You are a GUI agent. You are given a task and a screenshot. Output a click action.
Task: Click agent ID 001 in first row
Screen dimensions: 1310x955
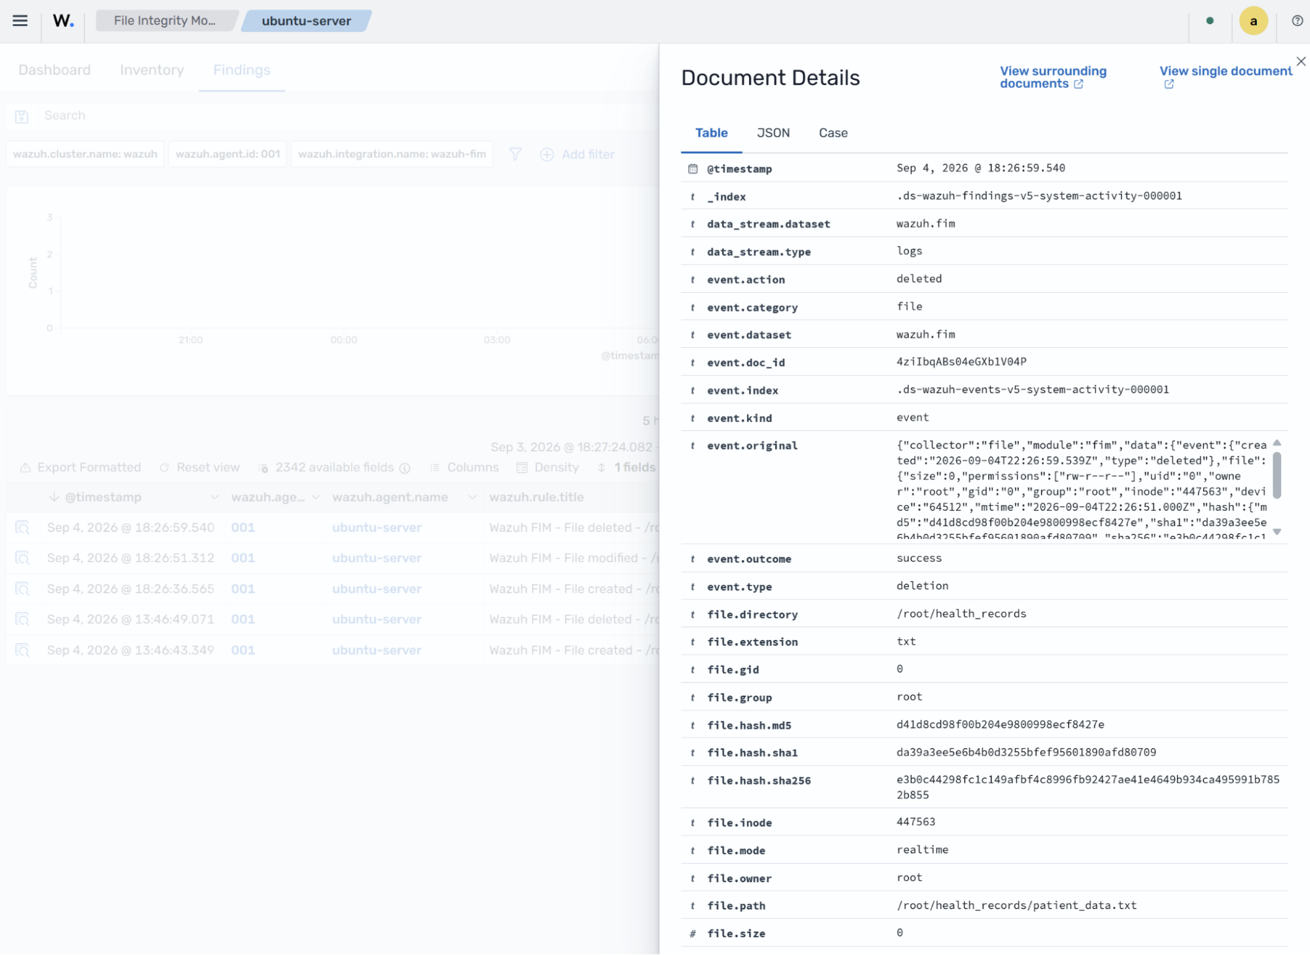(242, 527)
